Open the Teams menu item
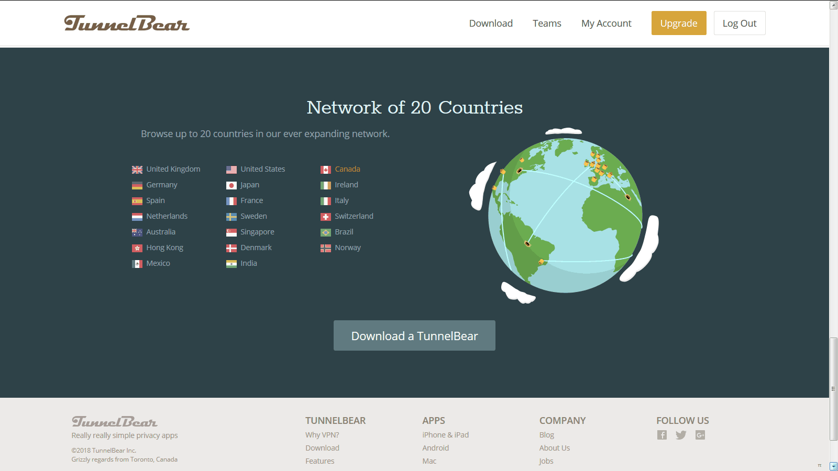The height and width of the screenshot is (471, 838). (547, 23)
